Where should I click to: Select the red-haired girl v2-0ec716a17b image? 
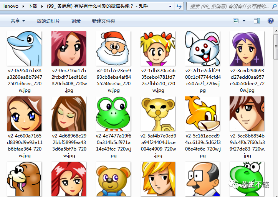(x=69, y=48)
